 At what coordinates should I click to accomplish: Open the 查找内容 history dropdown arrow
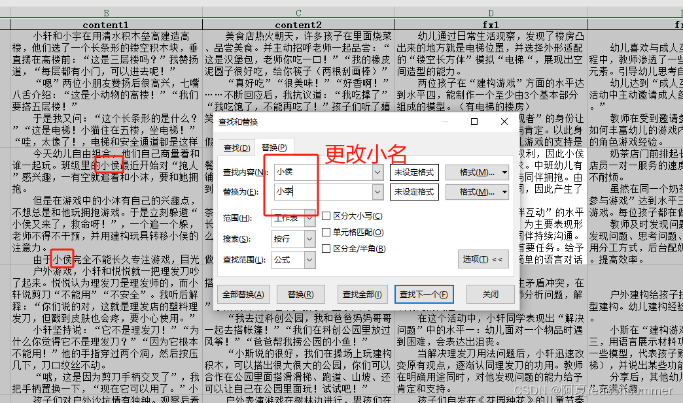click(x=377, y=172)
